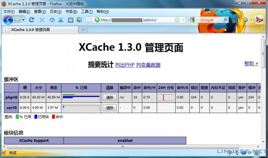Click in the Google search box
Screen dimensions: 268x158
tap(211, 20)
